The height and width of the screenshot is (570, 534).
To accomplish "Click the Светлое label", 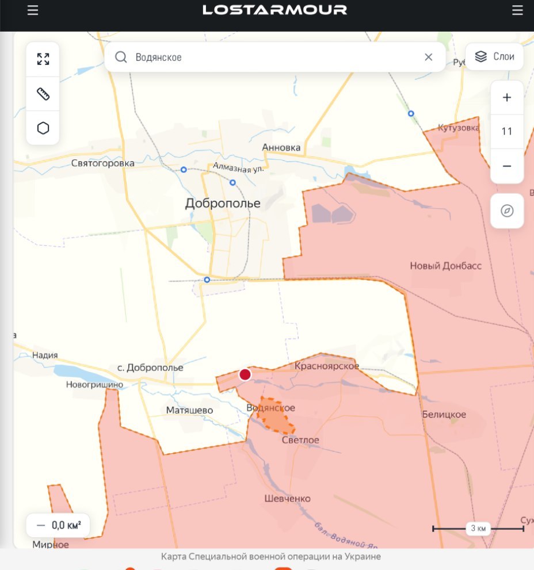I will (x=300, y=440).
